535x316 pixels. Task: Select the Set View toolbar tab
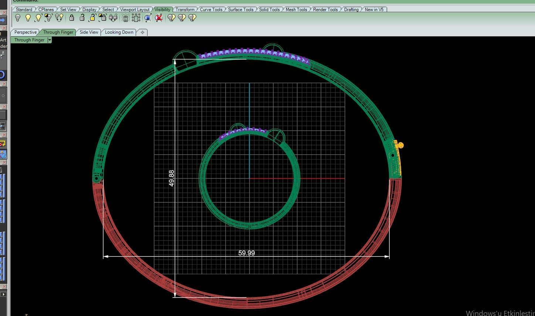(x=68, y=9)
